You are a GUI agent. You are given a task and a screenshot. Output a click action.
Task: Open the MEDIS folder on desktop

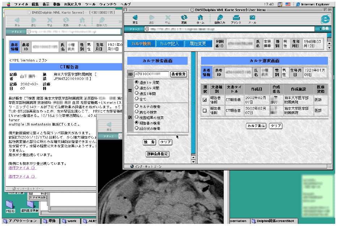pyautogui.click(x=10, y=205)
